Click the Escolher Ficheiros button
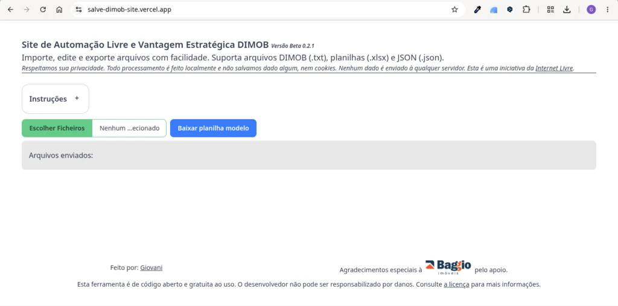This screenshot has width=618, height=306. 57,128
